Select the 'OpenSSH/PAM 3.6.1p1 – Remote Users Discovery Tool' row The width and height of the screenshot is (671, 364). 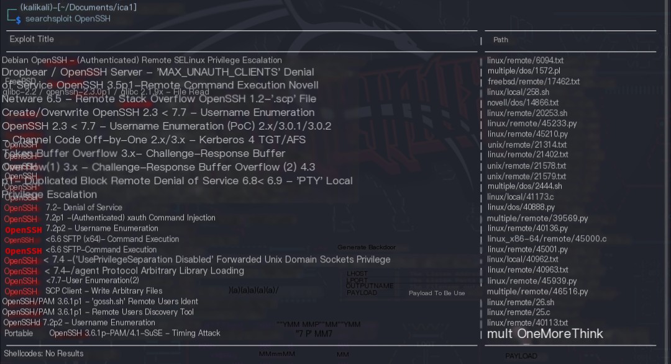pos(98,313)
